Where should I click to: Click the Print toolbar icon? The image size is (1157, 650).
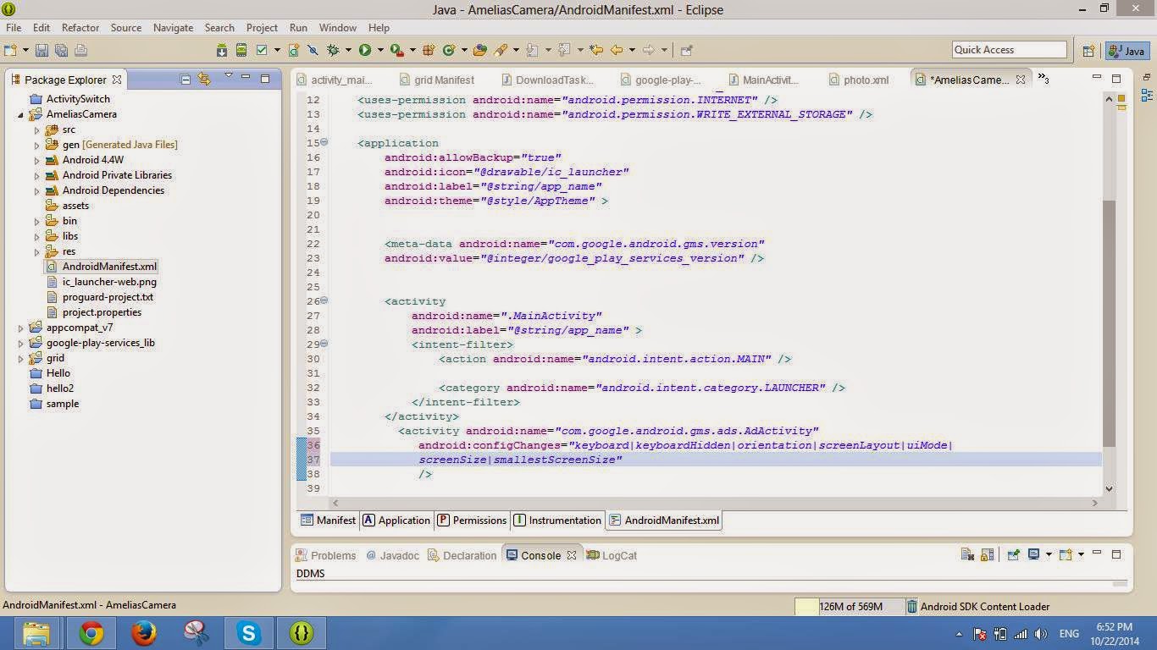point(81,50)
